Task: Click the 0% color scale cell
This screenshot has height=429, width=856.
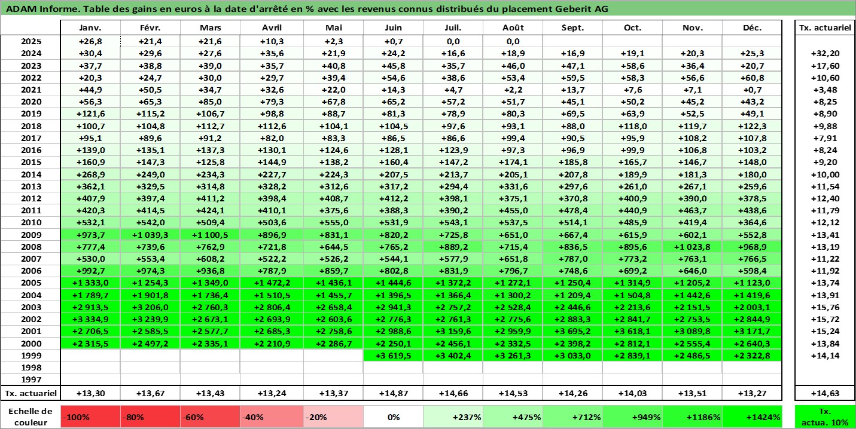Action: pyautogui.click(x=393, y=417)
